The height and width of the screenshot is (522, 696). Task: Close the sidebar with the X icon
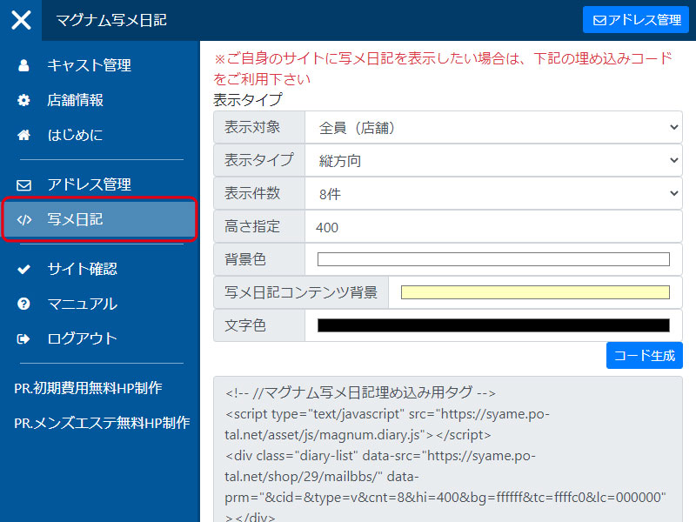[21, 20]
